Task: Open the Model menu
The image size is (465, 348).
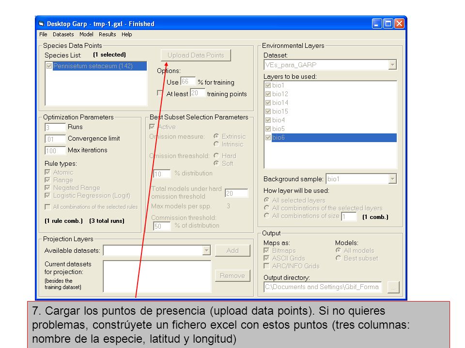Action: pos(86,34)
